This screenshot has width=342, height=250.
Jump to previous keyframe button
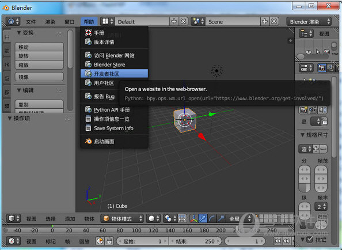(286, 241)
